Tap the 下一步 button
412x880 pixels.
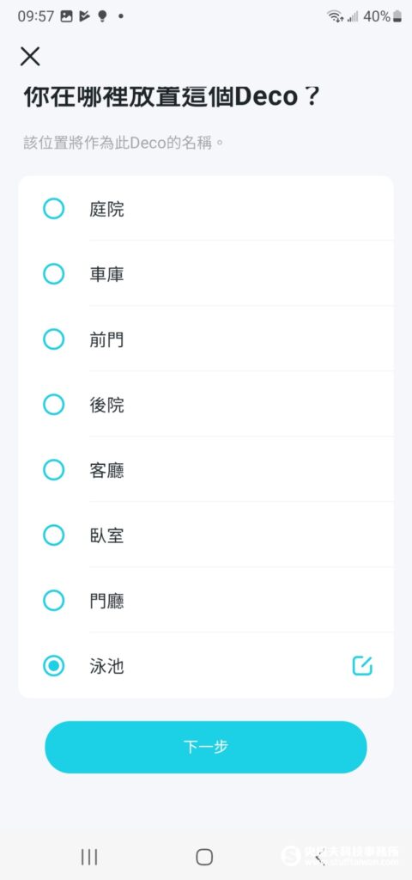(206, 747)
